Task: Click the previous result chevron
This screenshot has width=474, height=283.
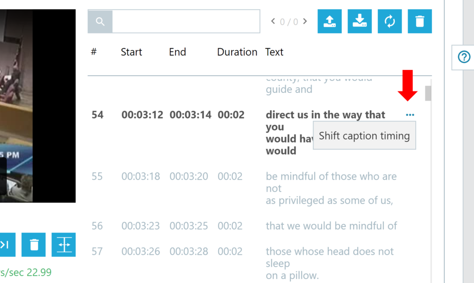Action: (273, 21)
